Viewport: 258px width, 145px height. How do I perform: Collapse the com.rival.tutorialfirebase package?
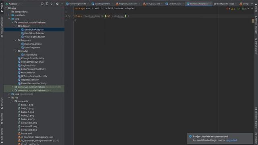(x=12, y=23)
